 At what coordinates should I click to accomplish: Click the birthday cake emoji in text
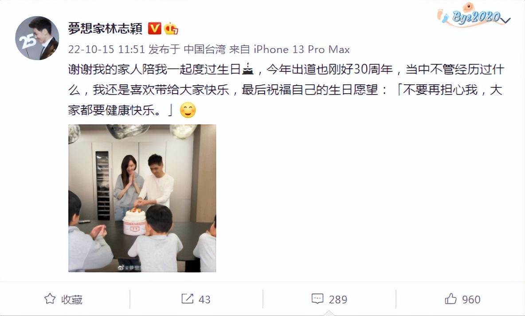click(x=248, y=69)
